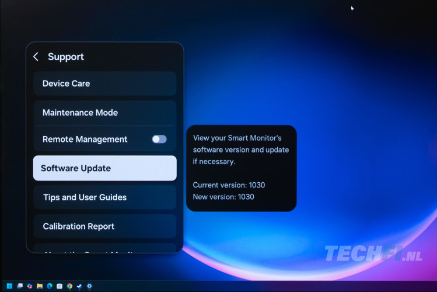Click the "Current version: 1030" text

pyautogui.click(x=229, y=185)
